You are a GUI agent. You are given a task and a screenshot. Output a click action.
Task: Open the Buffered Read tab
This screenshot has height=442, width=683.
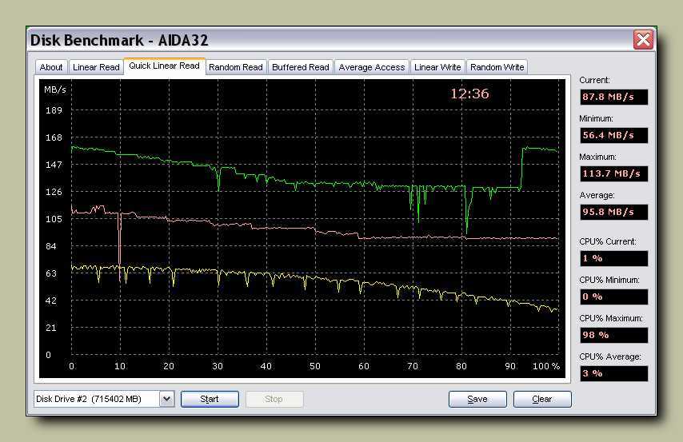(301, 67)
